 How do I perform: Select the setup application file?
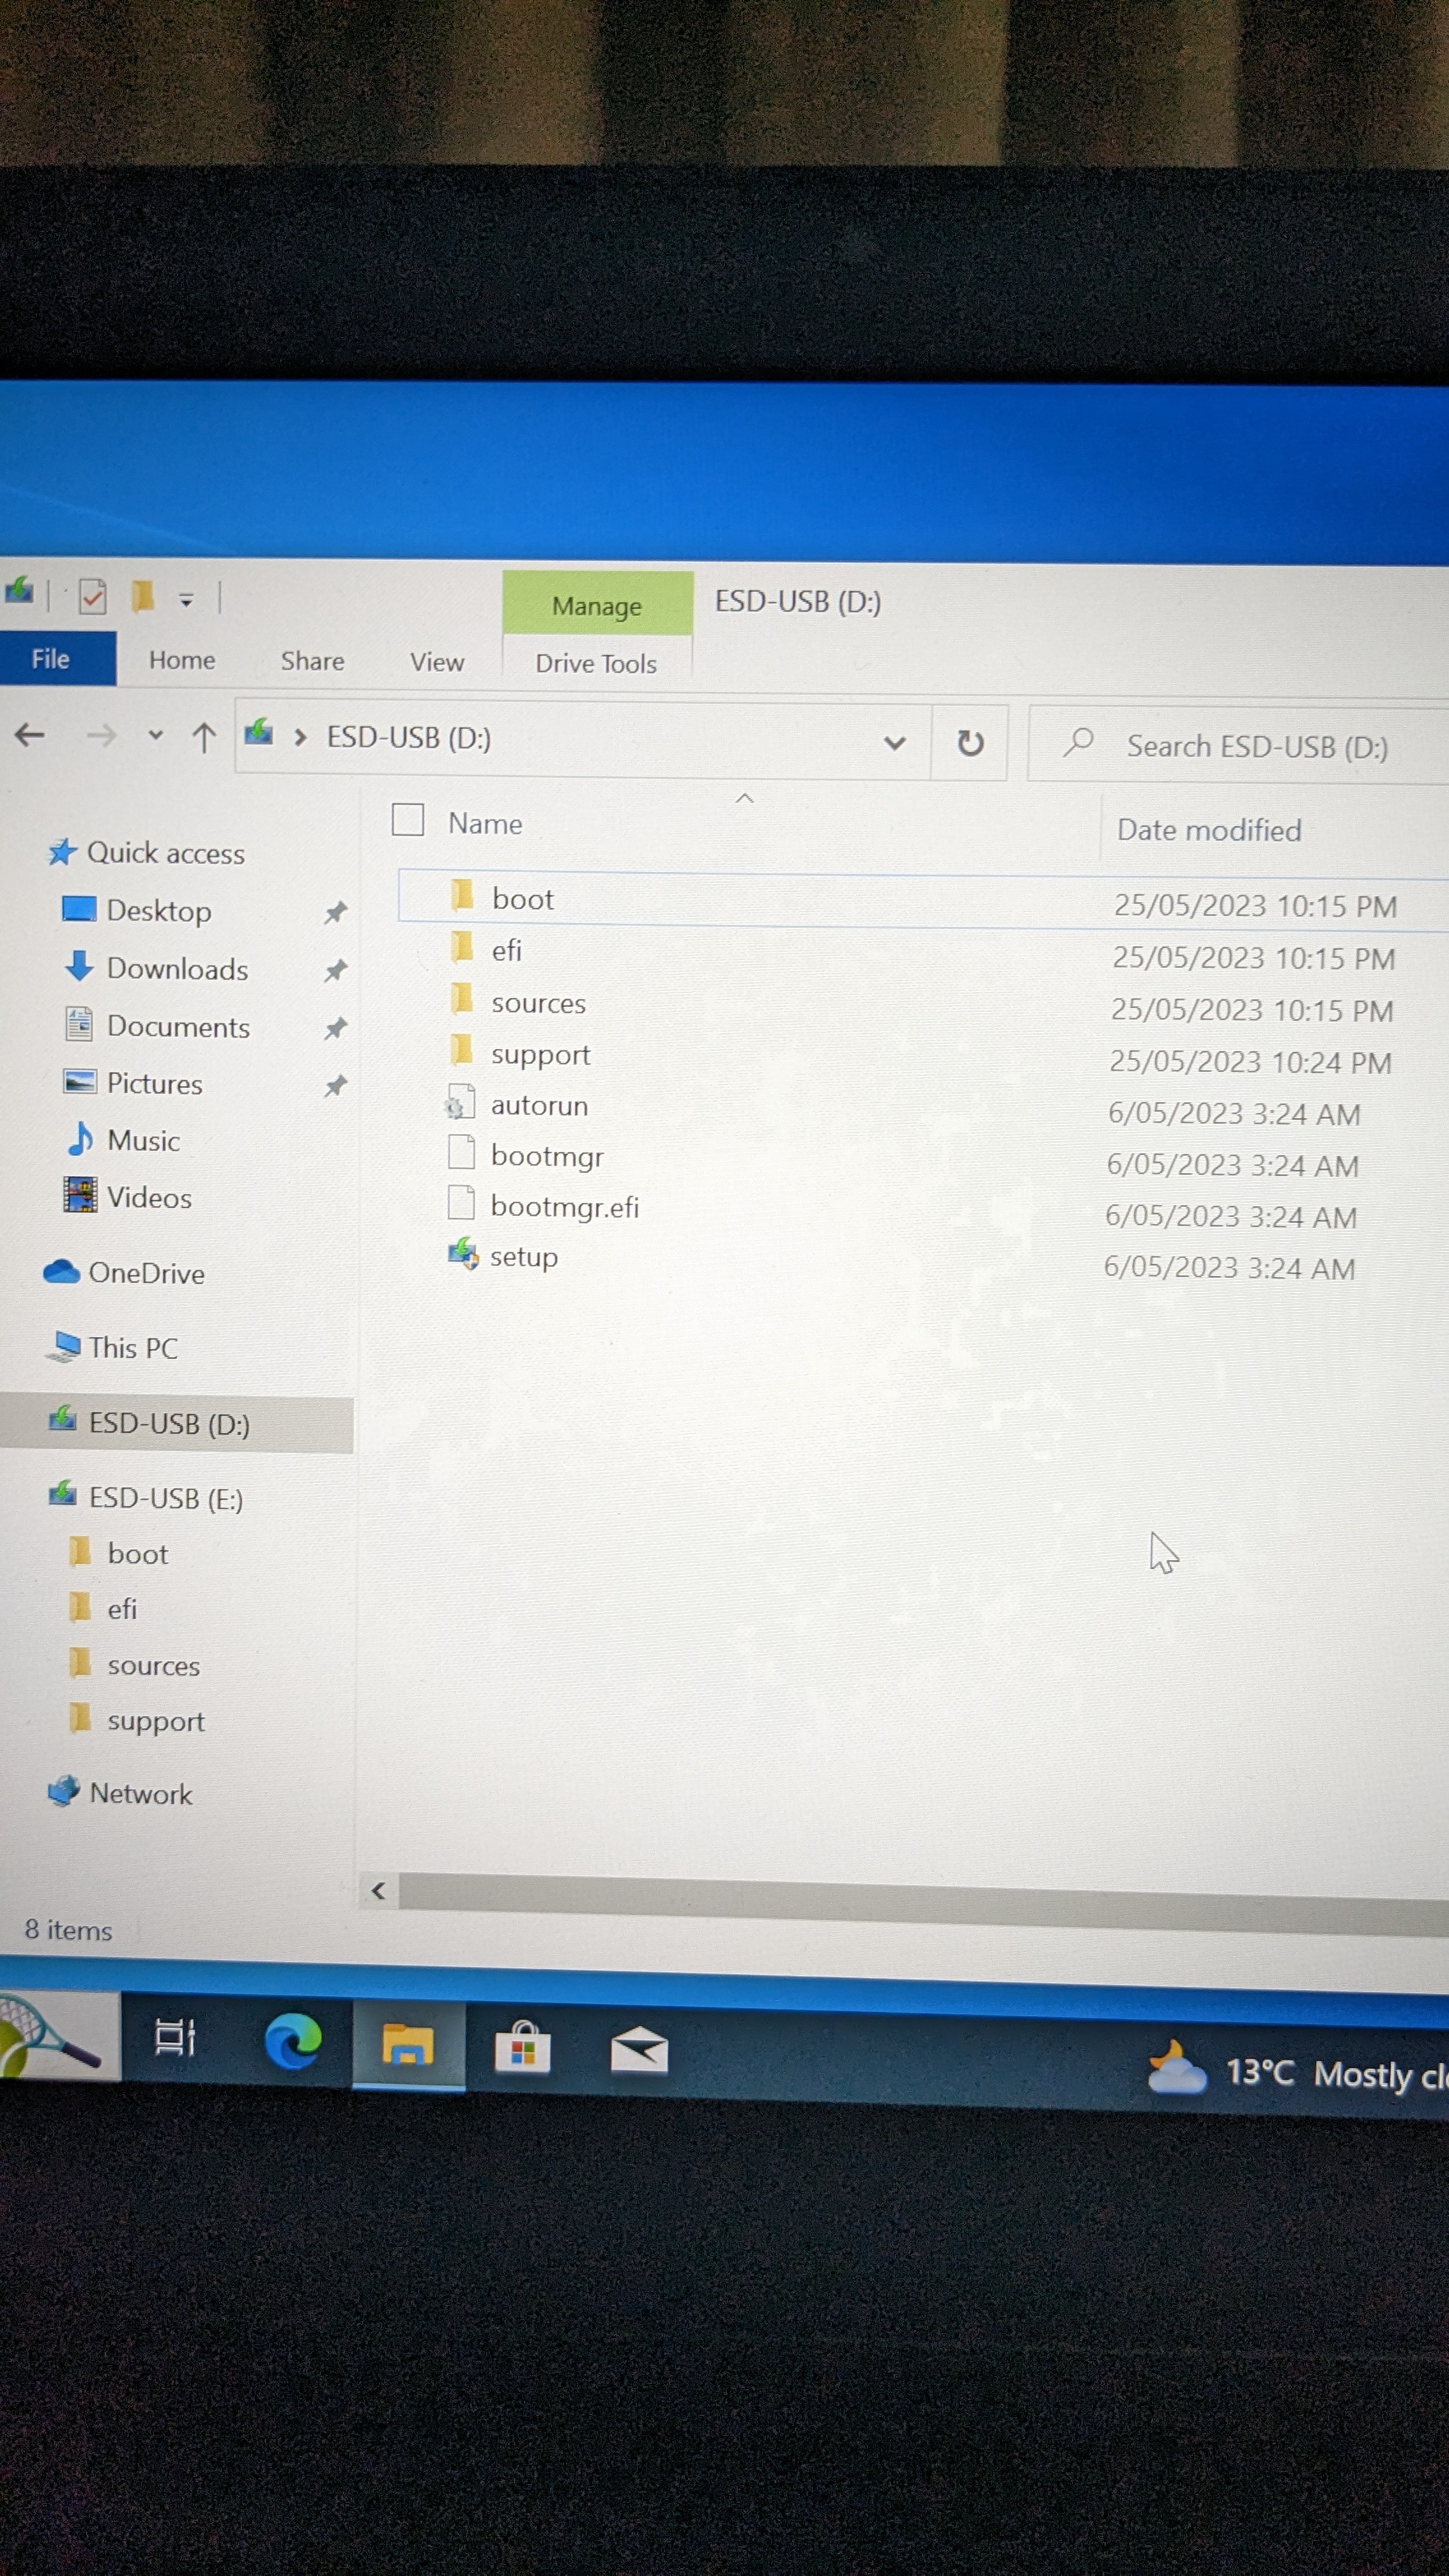(x=523, y=1257)
